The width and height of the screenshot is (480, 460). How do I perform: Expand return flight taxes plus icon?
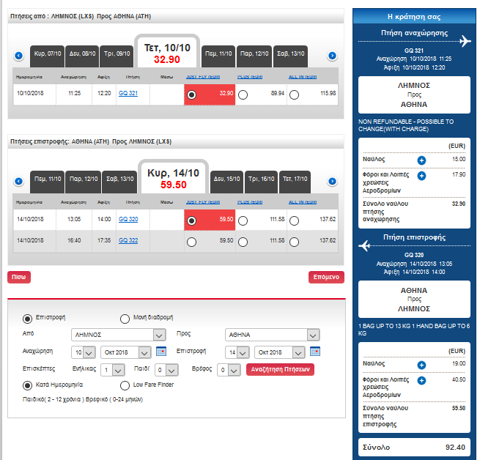[x=421, y=380]
